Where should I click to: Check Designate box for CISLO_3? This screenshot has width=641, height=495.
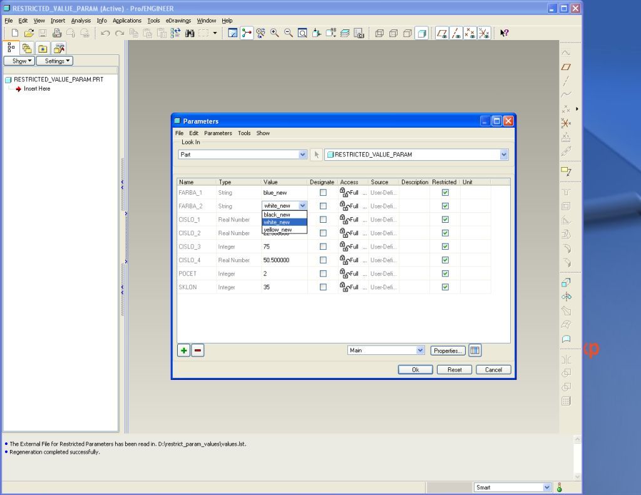tap(323, 247)
